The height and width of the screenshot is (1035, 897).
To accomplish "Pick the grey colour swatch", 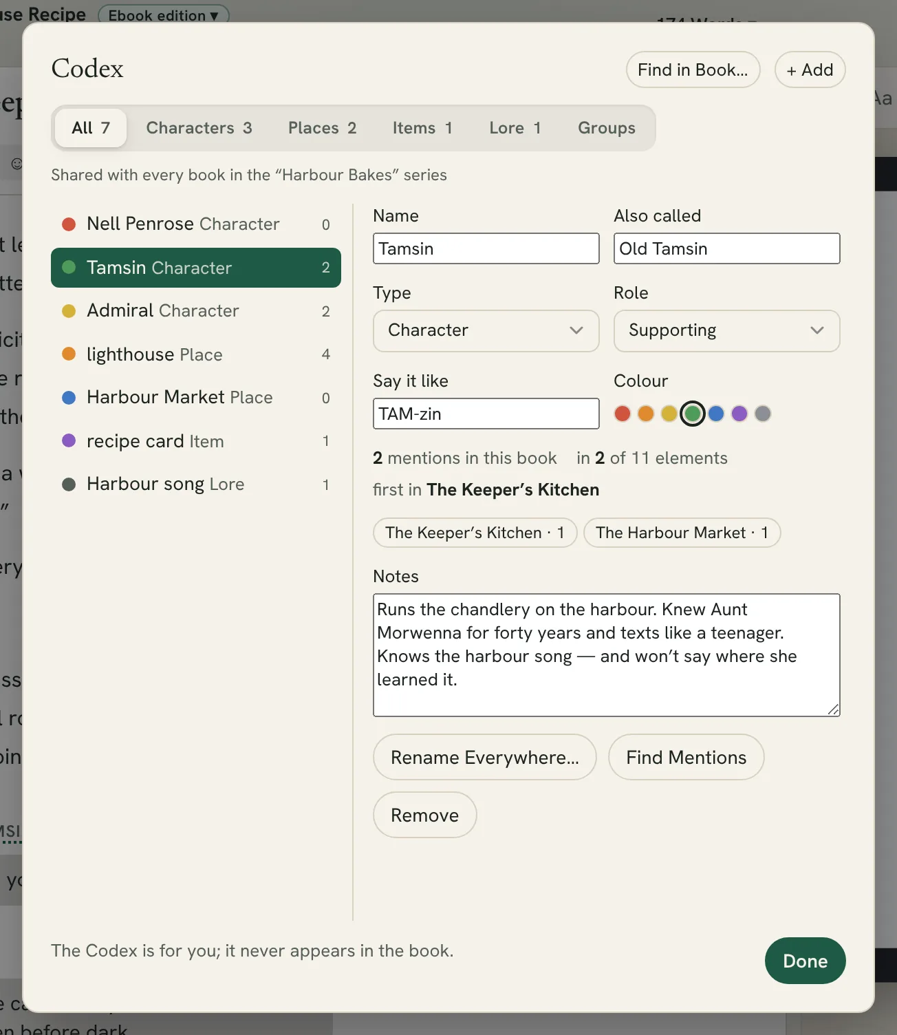I will tap(763, 414).
